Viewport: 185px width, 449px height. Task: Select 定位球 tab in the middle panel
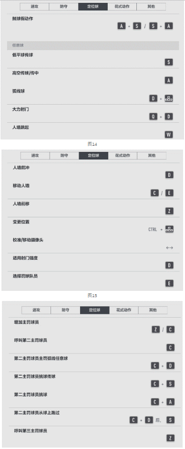[x=93, y=156]
